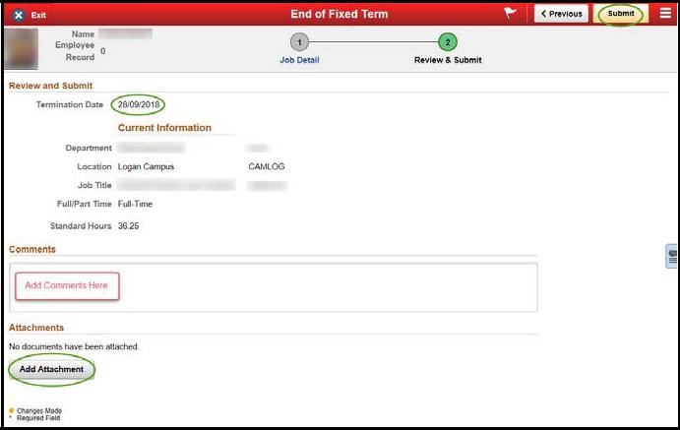Open the notifications flag icon

pyautogui.click(x=510, y=14)
